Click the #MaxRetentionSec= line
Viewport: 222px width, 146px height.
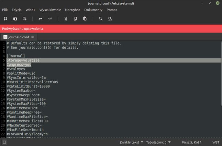24,125
